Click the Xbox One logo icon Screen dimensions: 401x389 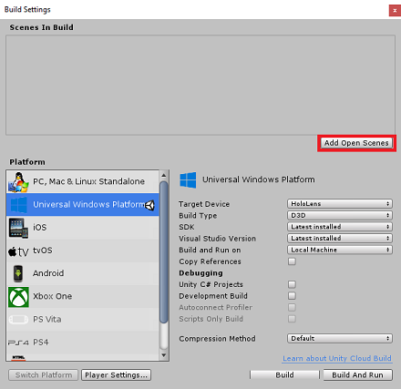click(x=18, y=297)
